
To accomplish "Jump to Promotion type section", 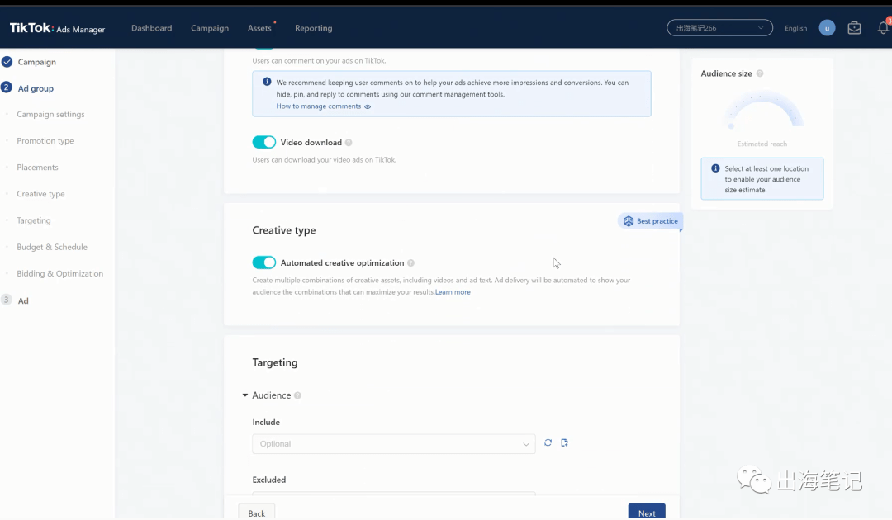I will [45, 141].
